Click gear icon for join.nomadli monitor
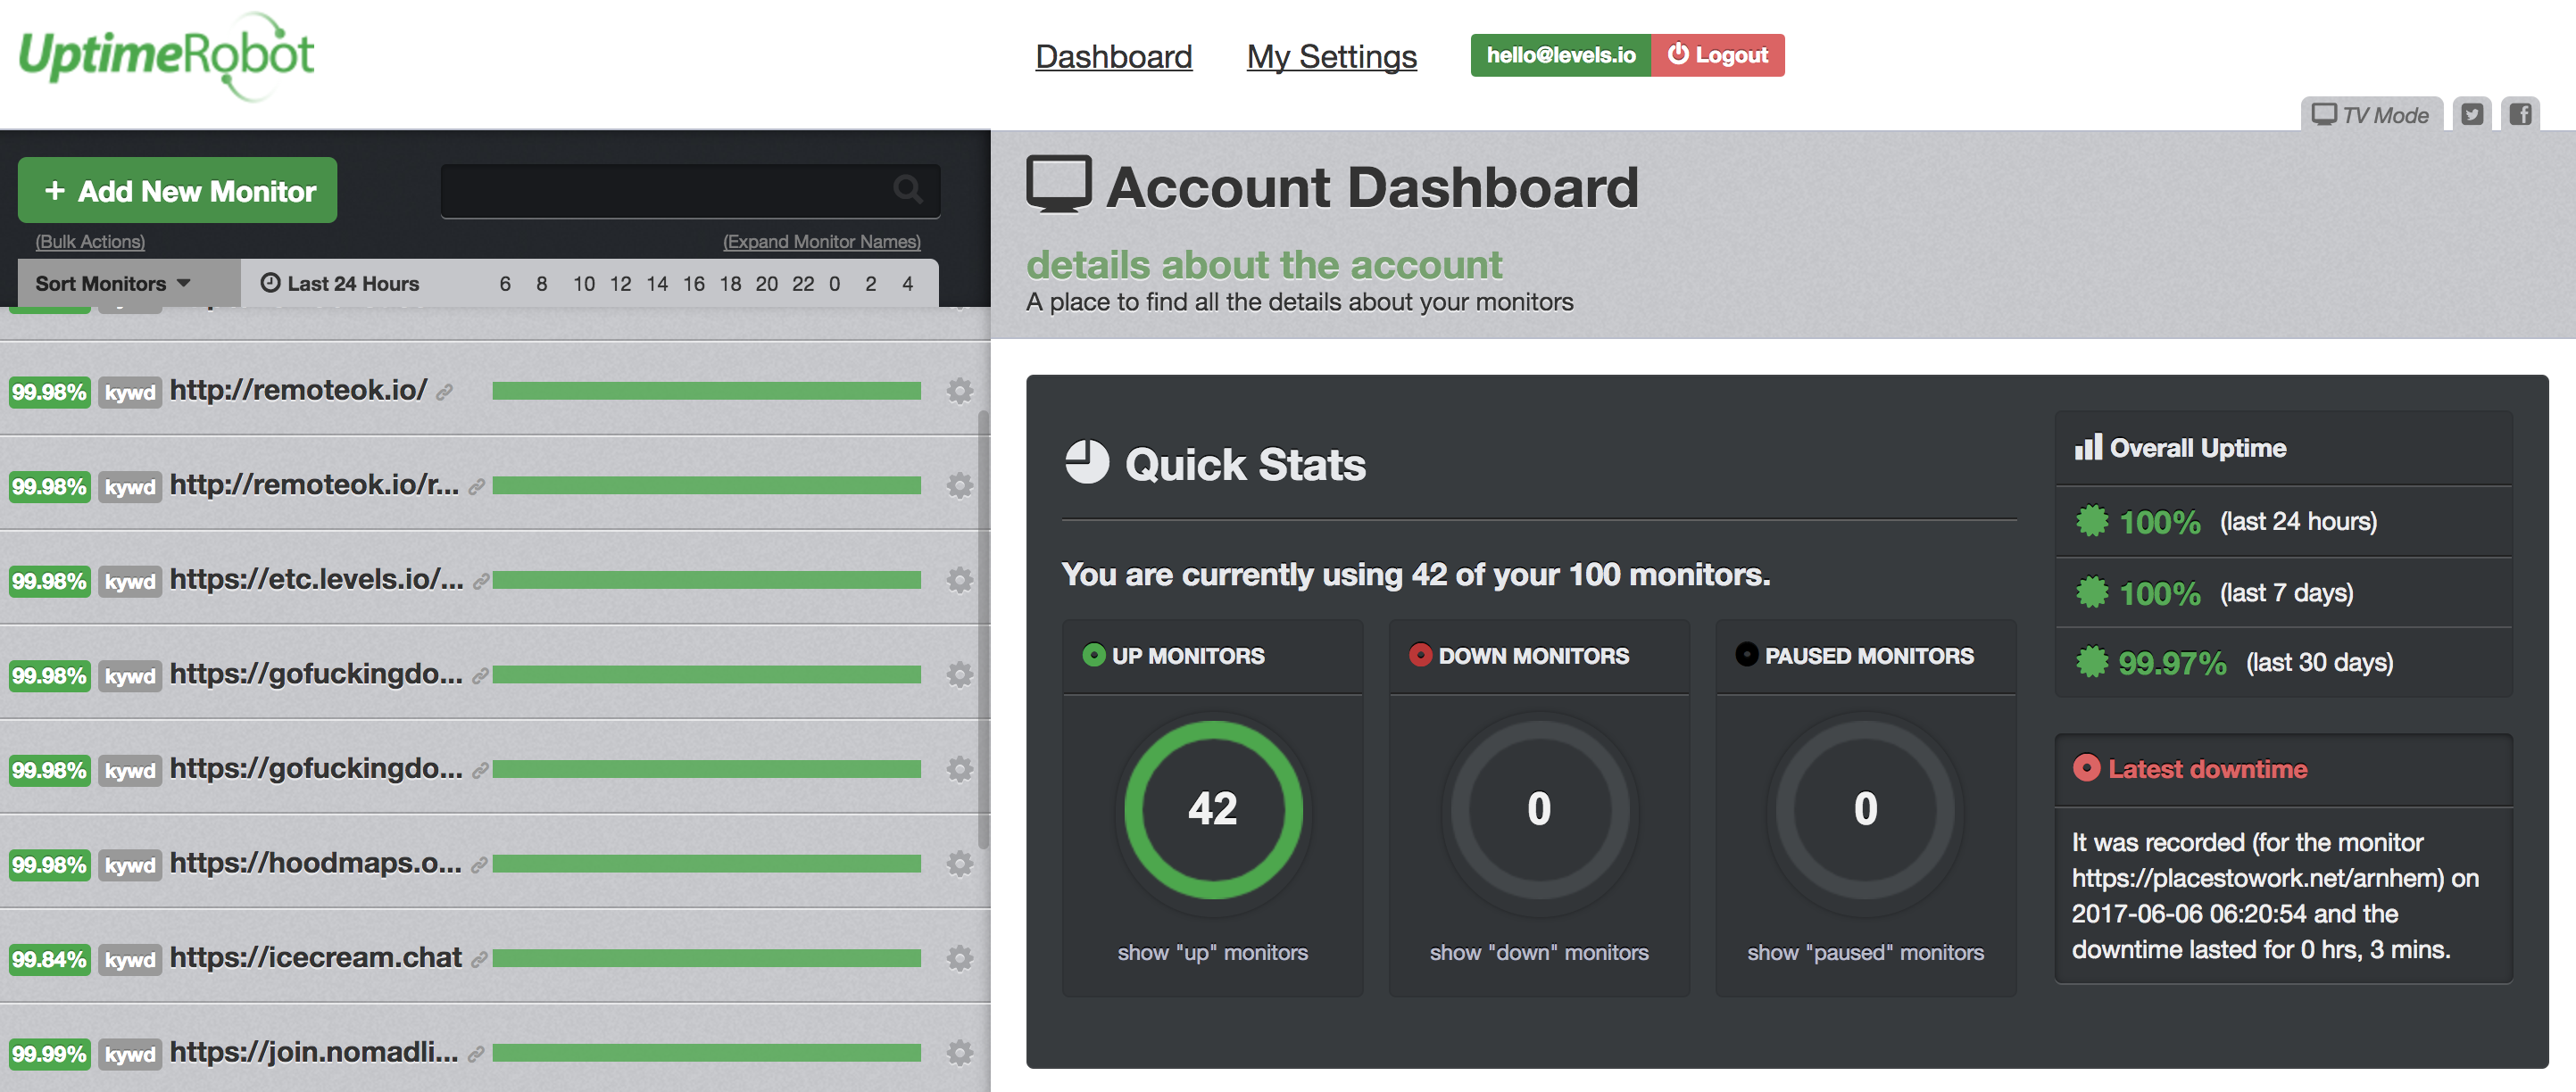The height and width of the screenshot is (1092, 2576). 959,1052
